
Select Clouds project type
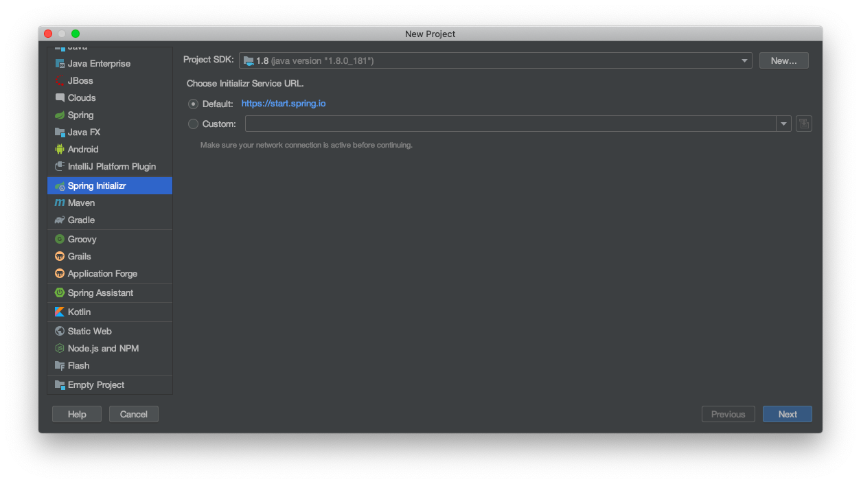110,98
